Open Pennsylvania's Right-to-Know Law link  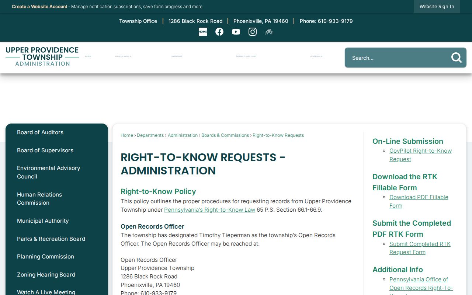(209, 210)
